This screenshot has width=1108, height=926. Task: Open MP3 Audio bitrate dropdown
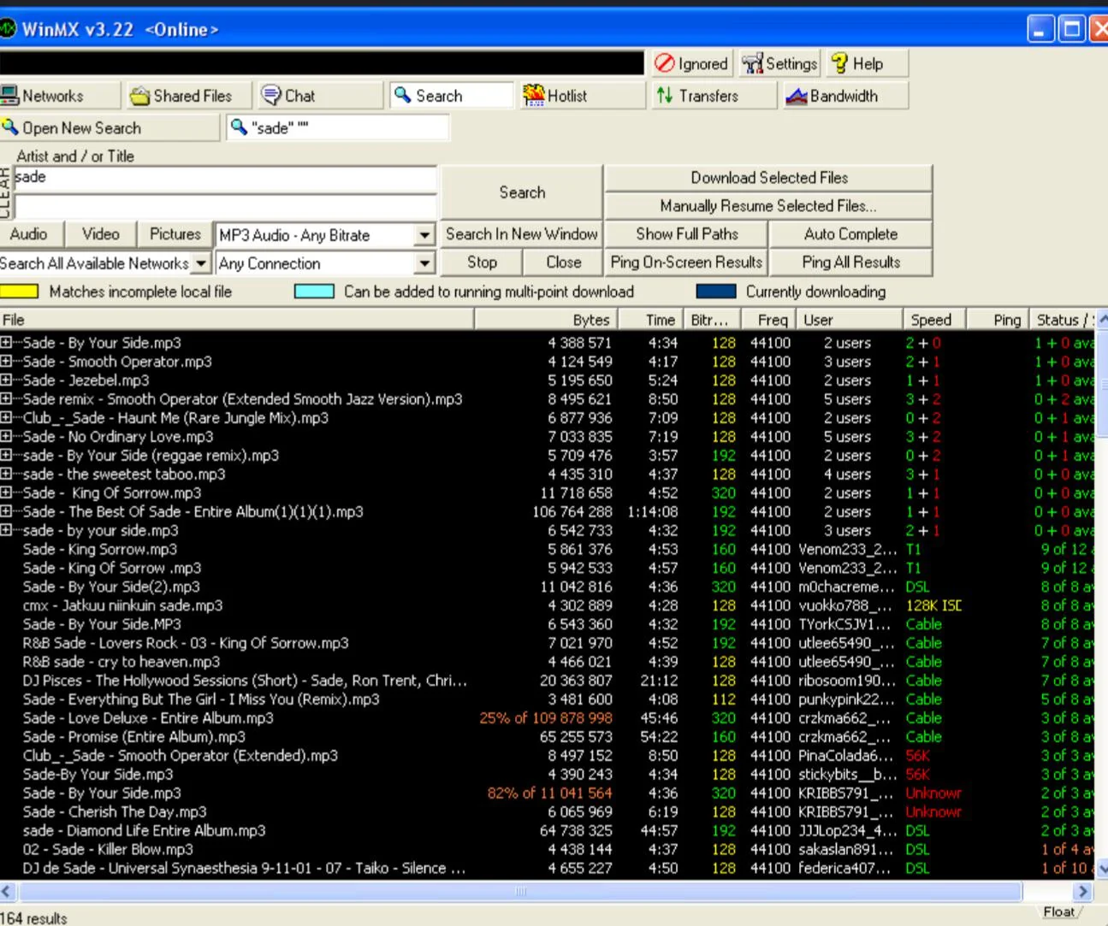tap(424, 235)
